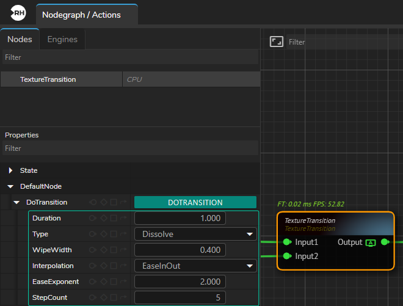Edit the EaseExponent value 2.000
Screen dimensions: 403x306
180,282
